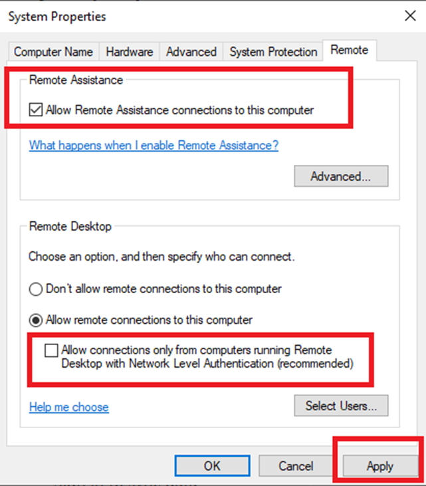The image size is (426, 486).
Task: Click the System Properties title bar
Action: point(199,16)
